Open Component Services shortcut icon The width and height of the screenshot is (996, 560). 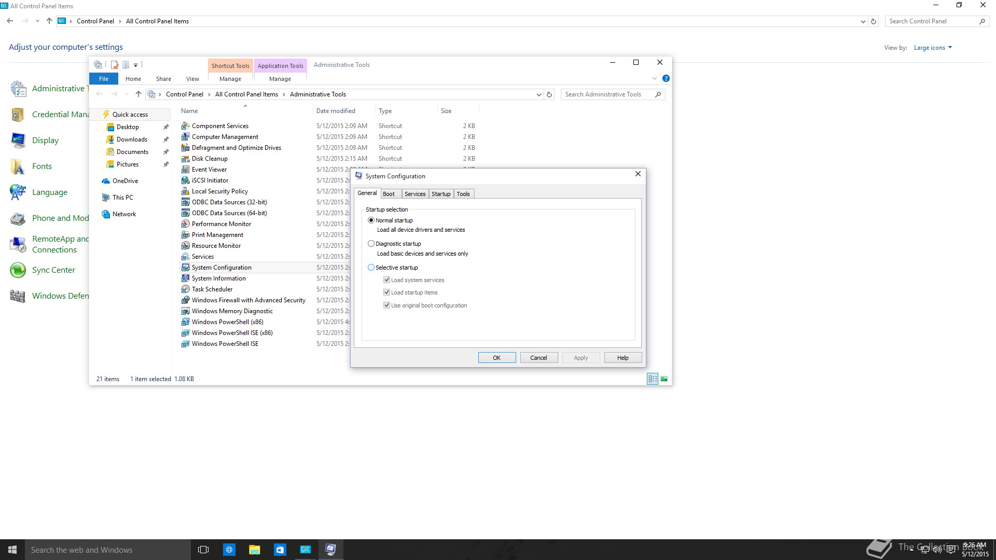point(185,126)
